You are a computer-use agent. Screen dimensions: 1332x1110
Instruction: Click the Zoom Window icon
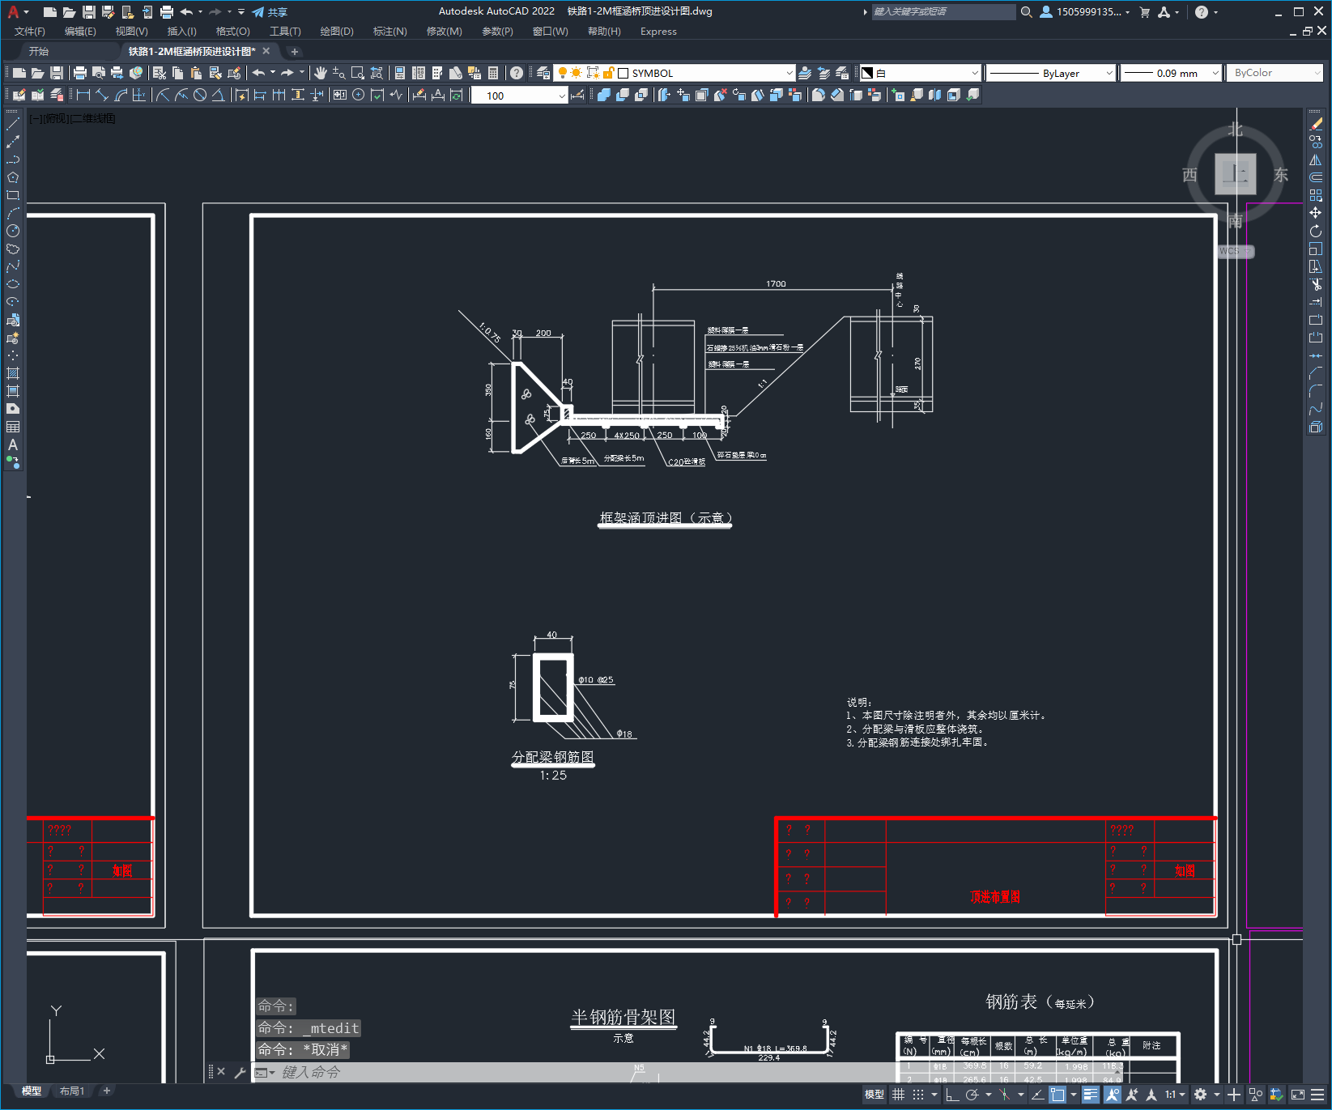[x=358, y=73]
